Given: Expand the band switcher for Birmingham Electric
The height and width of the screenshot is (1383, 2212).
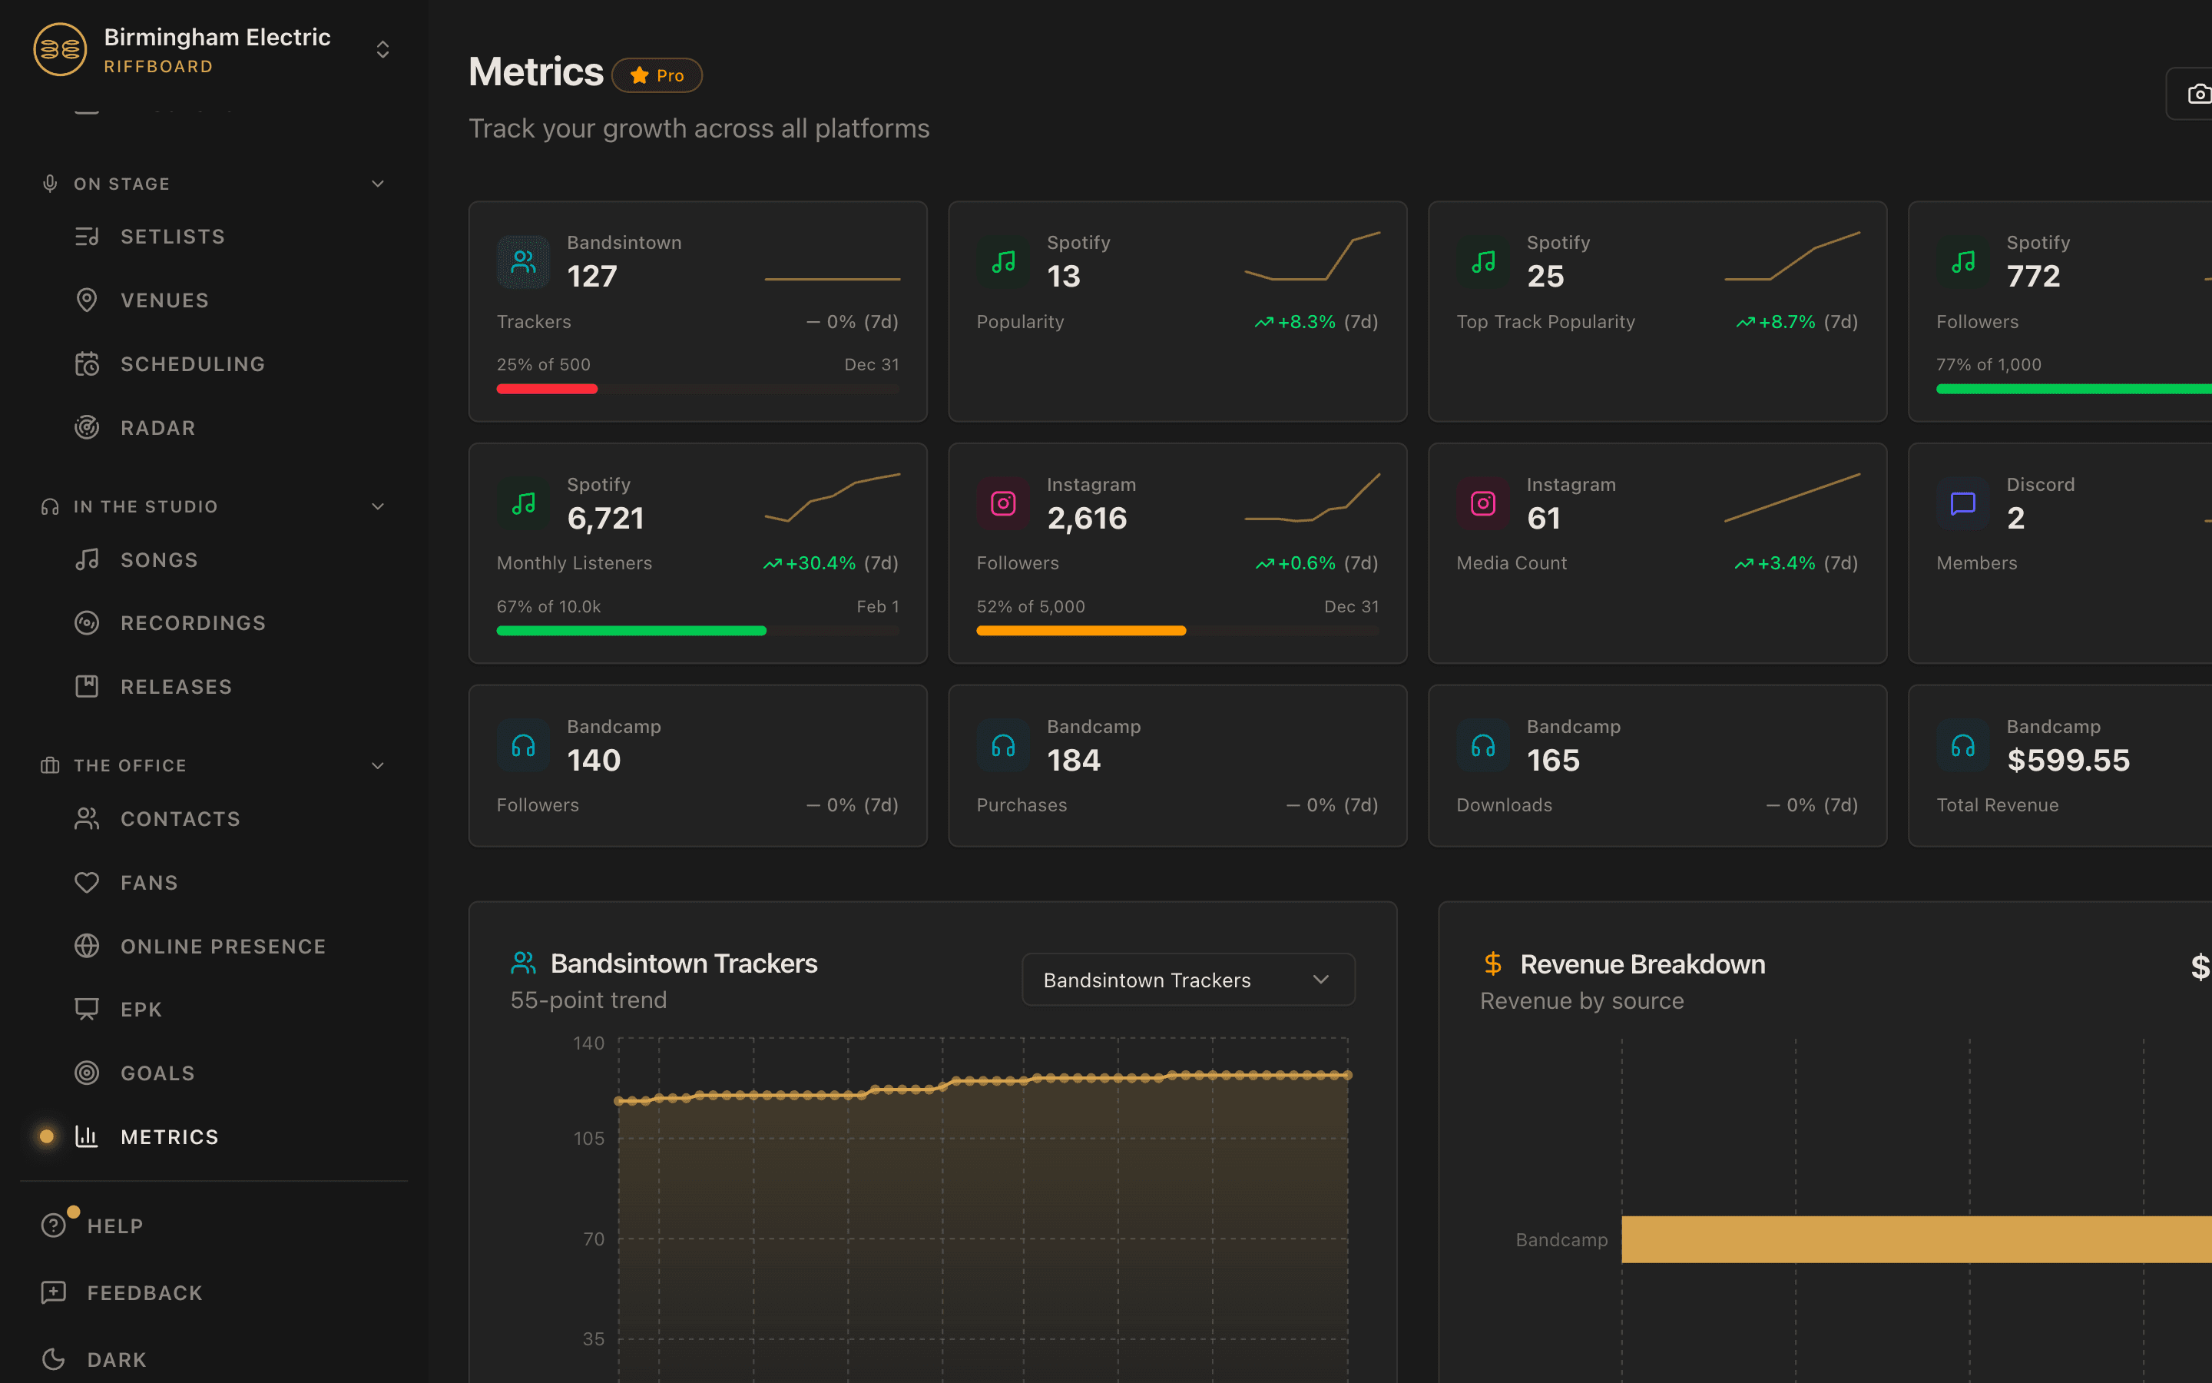Looking at the screenshot, I should click(x=382, y=48).
